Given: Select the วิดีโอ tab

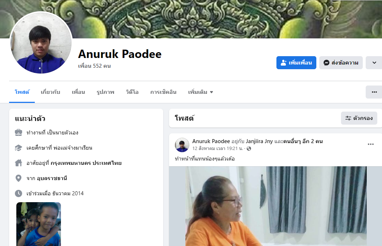Looking at the screenshot, I should (x=132, y=92).
